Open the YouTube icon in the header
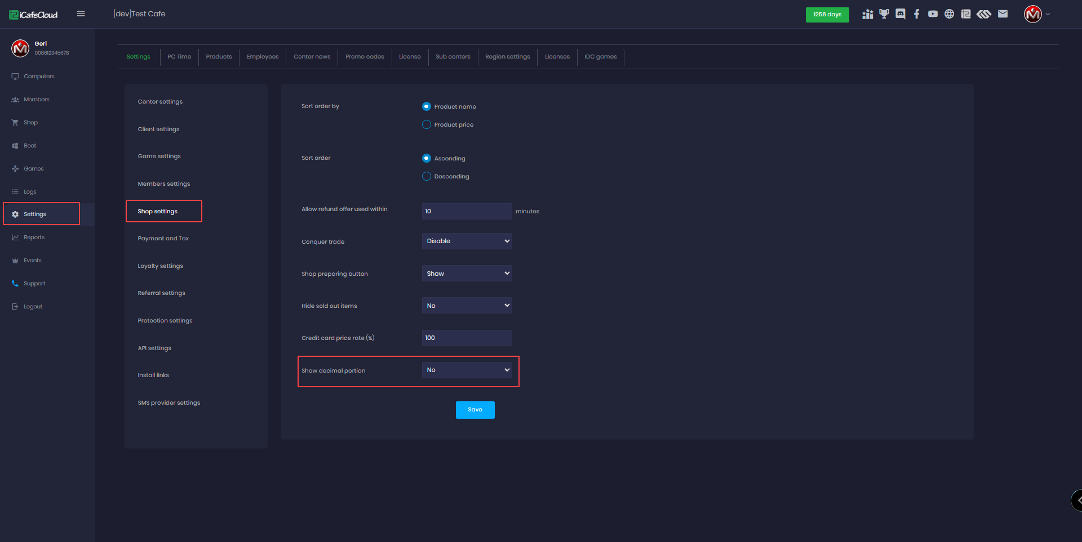This screenshot has height=542, width=1082. click(x=933, y=14)
